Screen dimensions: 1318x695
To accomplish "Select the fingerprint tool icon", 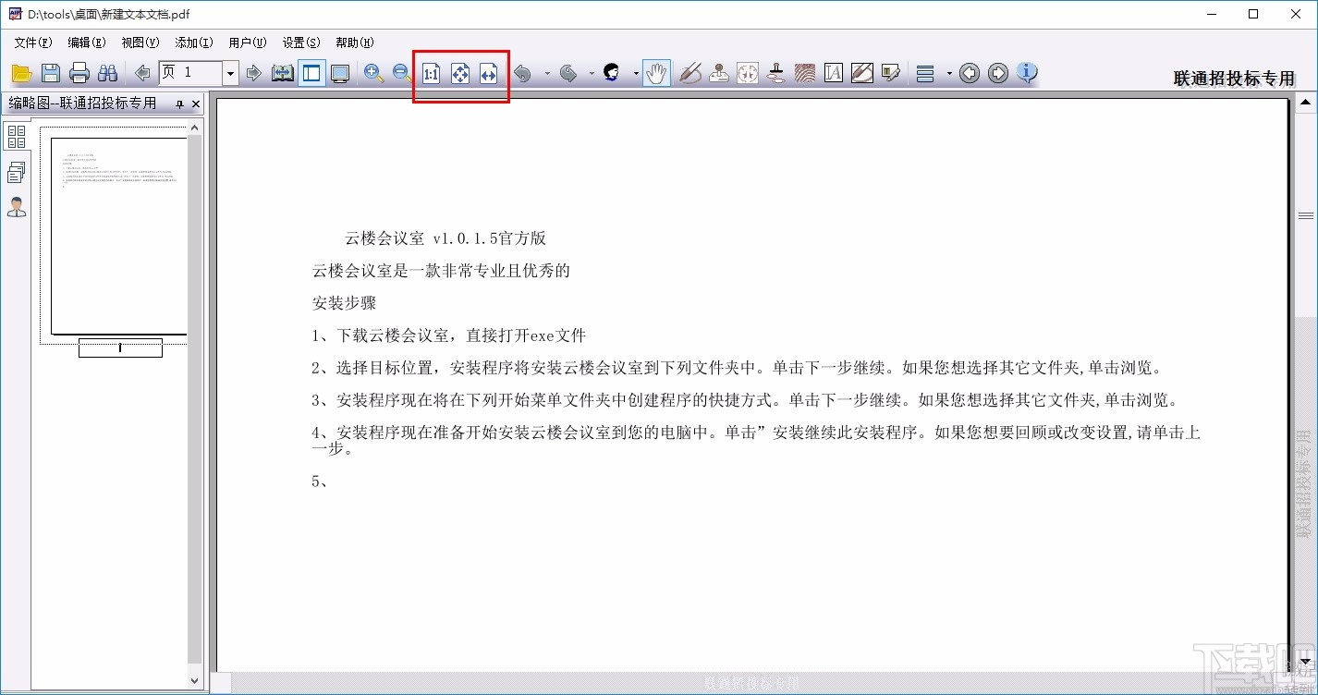I will click(x=805, y=73).
